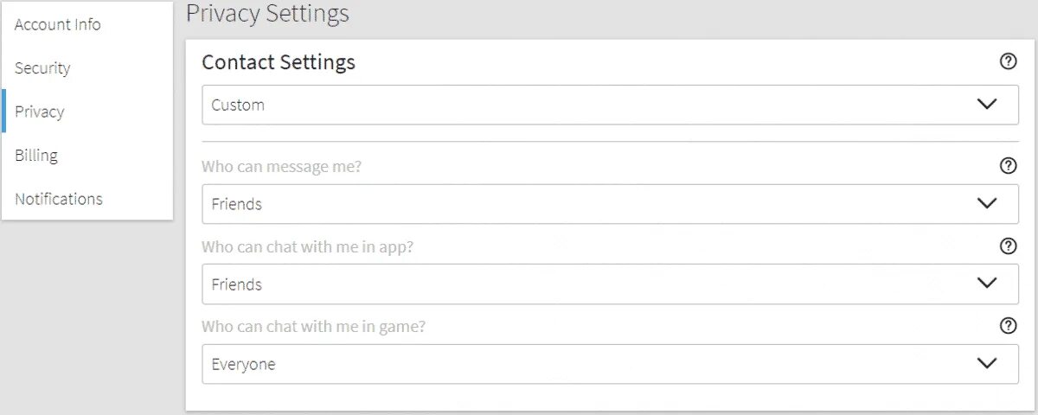Click the chevron arrow of the message me dropdown
This screenshot has width=1038, height=415.
point(987,204)
